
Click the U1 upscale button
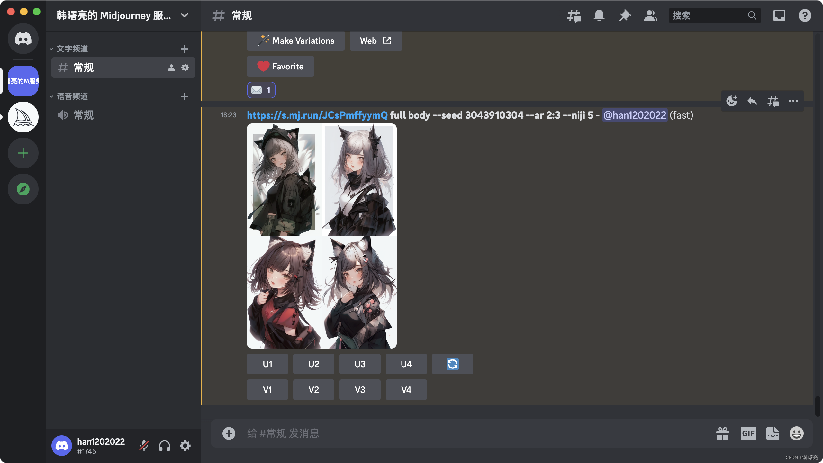[267, 364]
